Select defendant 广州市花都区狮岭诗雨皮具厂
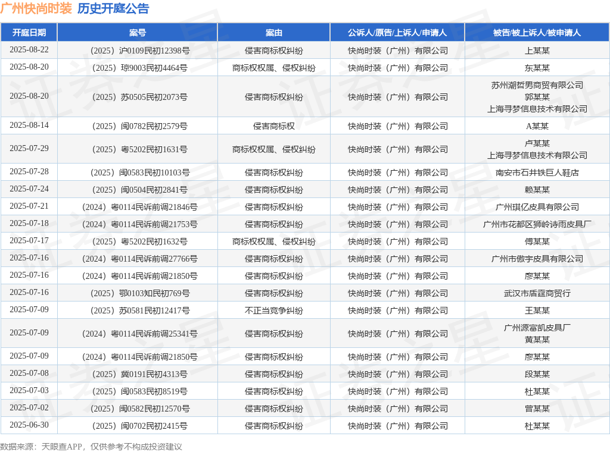The image size is (610, 452). point(537,224)
